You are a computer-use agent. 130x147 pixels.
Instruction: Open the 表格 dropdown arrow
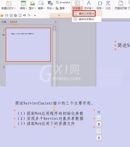pyautogui.click(x=26, y=8)
